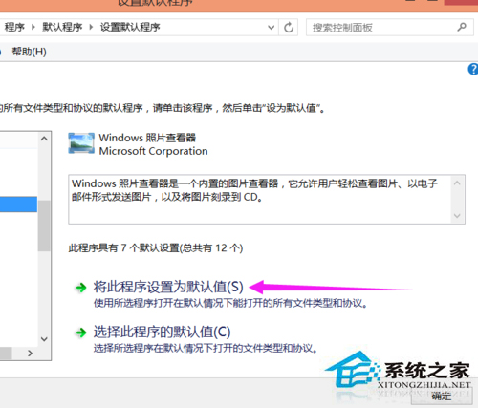478x408 pixels.
Task: Click down arrow in the description box scrollbar
Action: [x=457, y=216]
